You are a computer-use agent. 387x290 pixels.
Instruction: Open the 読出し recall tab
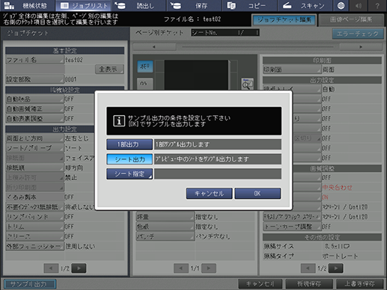[139, 5]
